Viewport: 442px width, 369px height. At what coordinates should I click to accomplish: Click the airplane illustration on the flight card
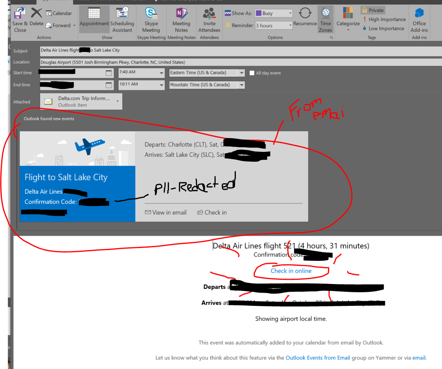(89, 146)
